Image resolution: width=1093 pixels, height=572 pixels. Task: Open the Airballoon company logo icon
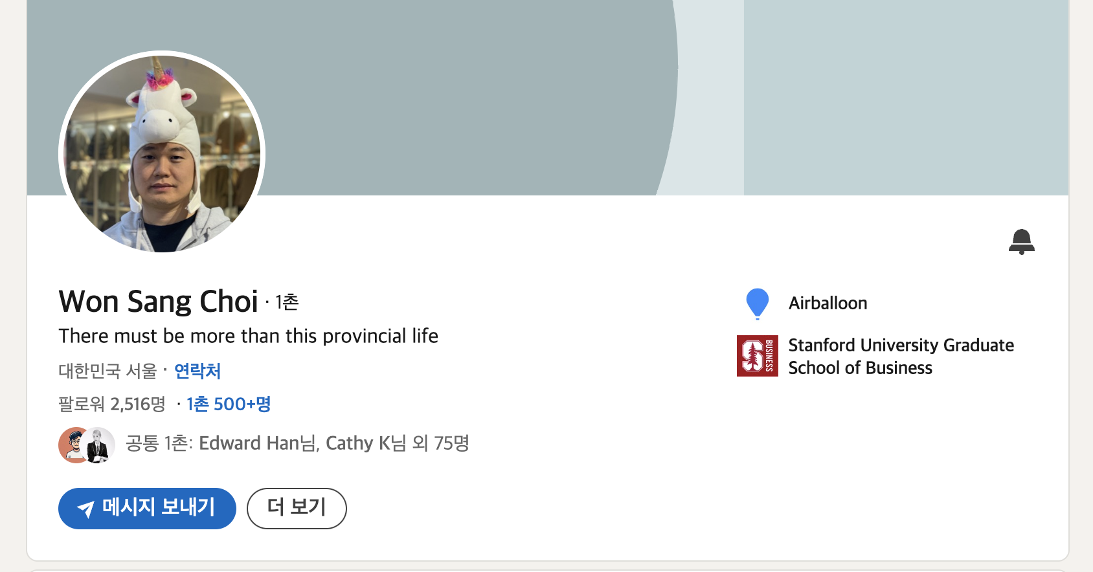[x=757, y=303]
